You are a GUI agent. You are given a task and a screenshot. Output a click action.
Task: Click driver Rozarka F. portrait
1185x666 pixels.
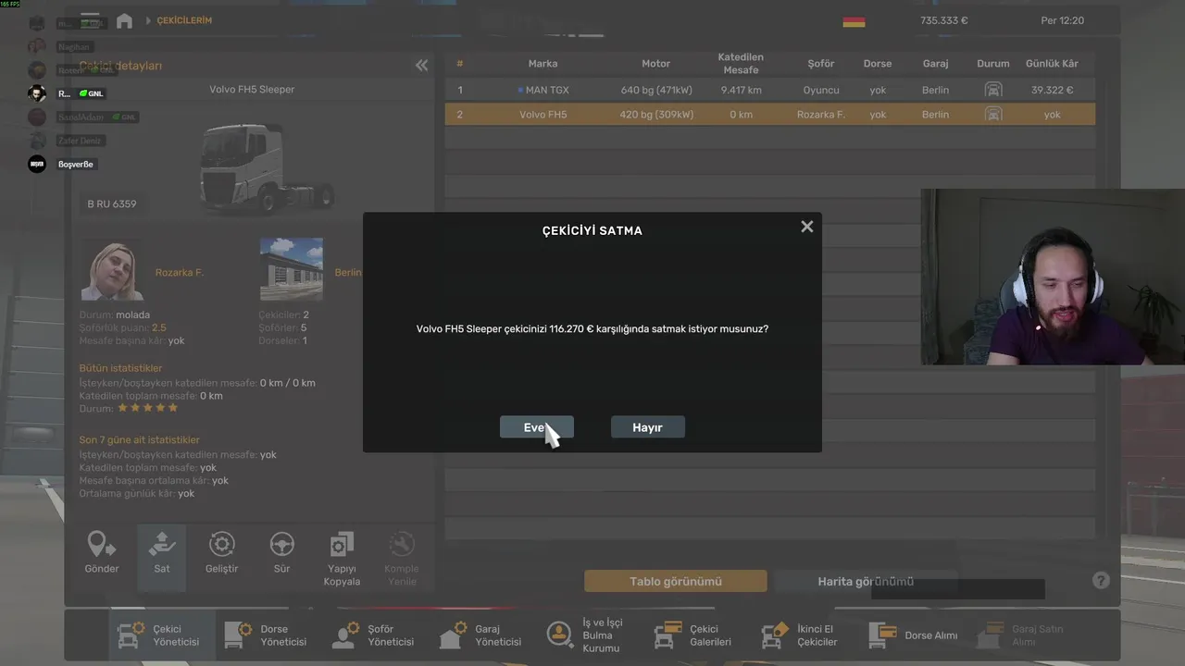(112, 269)
